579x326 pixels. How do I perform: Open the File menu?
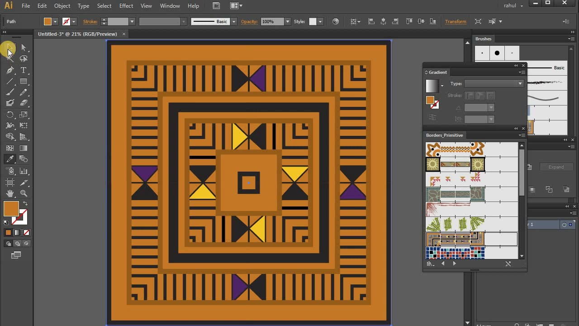pyautogui.click(x=26, y=5)
